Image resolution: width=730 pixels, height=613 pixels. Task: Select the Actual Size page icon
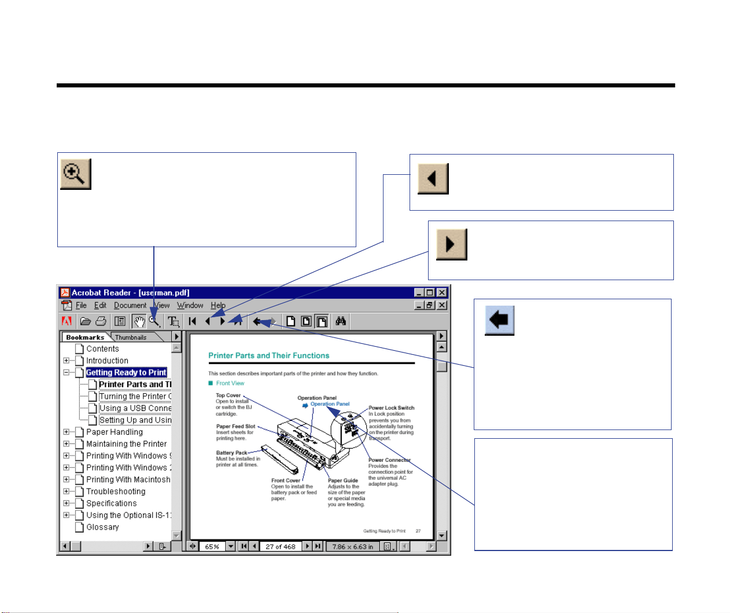click(291, 321)
